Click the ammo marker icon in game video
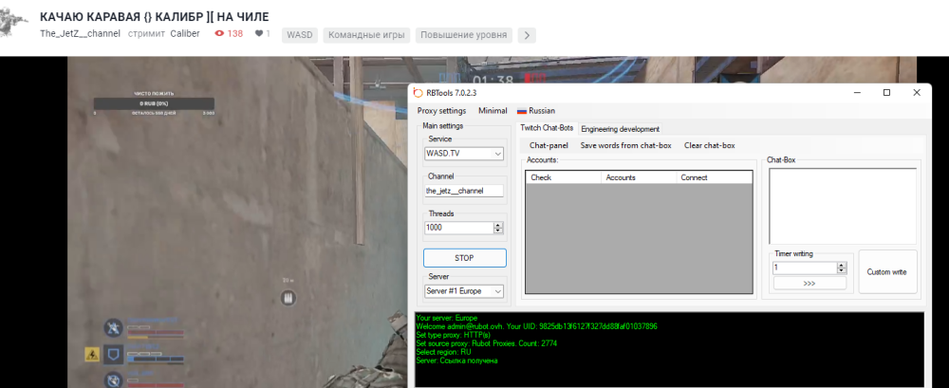The width and height of the screenshot is (949, 388). pos(288,298)
